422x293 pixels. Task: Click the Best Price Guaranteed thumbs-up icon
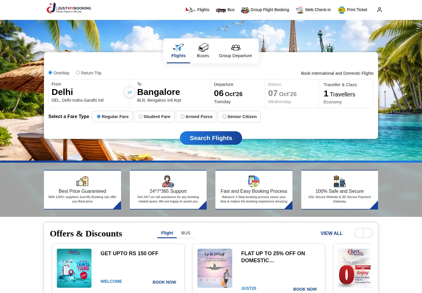[82, 181]
